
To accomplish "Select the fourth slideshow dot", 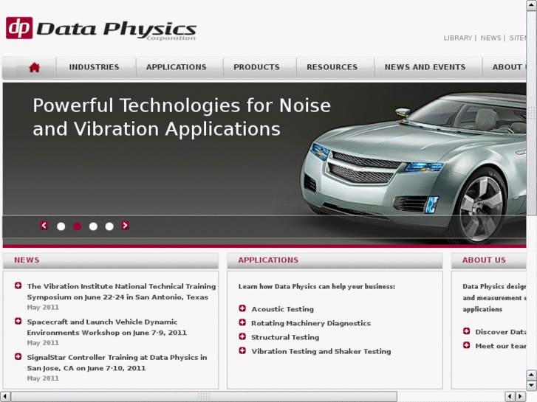I will [x=109, y=226].
